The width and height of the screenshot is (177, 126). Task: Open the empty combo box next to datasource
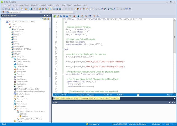(74, 12)
